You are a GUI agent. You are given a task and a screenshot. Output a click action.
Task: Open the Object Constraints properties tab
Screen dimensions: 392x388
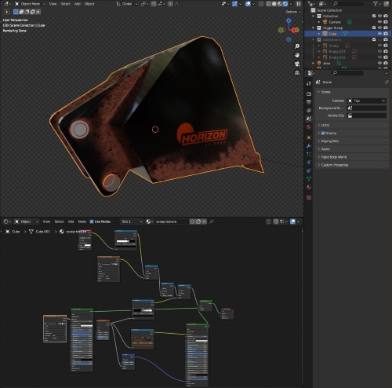(309, 170)
